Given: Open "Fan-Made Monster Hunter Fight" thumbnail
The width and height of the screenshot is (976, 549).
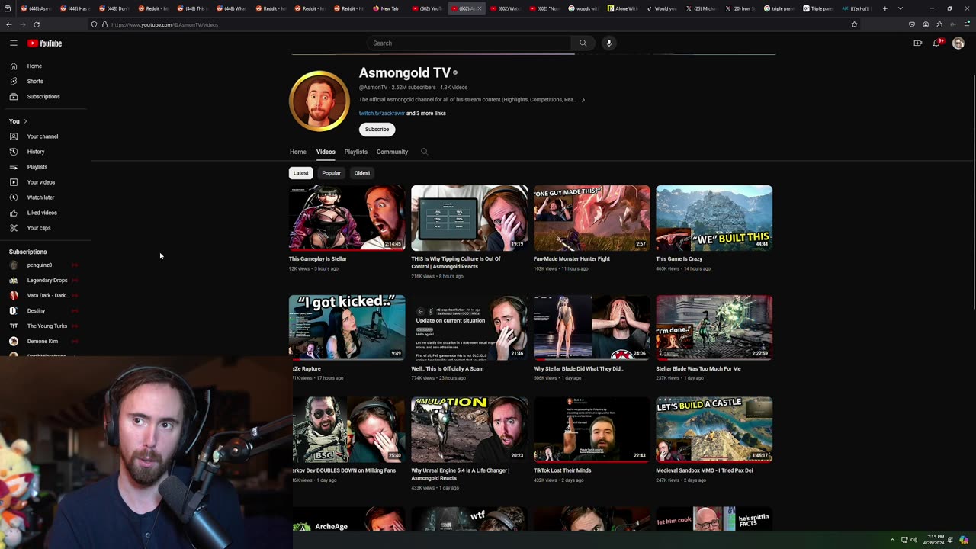Looking at the screenshot, I should [592, 218].
